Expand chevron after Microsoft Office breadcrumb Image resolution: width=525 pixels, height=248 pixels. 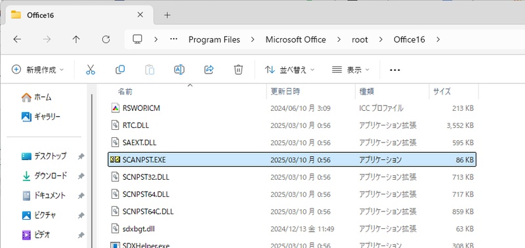(339, 39)
